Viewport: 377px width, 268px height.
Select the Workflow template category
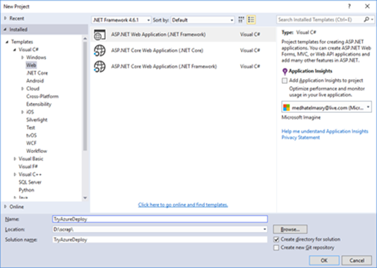click(x=37, y=151)
